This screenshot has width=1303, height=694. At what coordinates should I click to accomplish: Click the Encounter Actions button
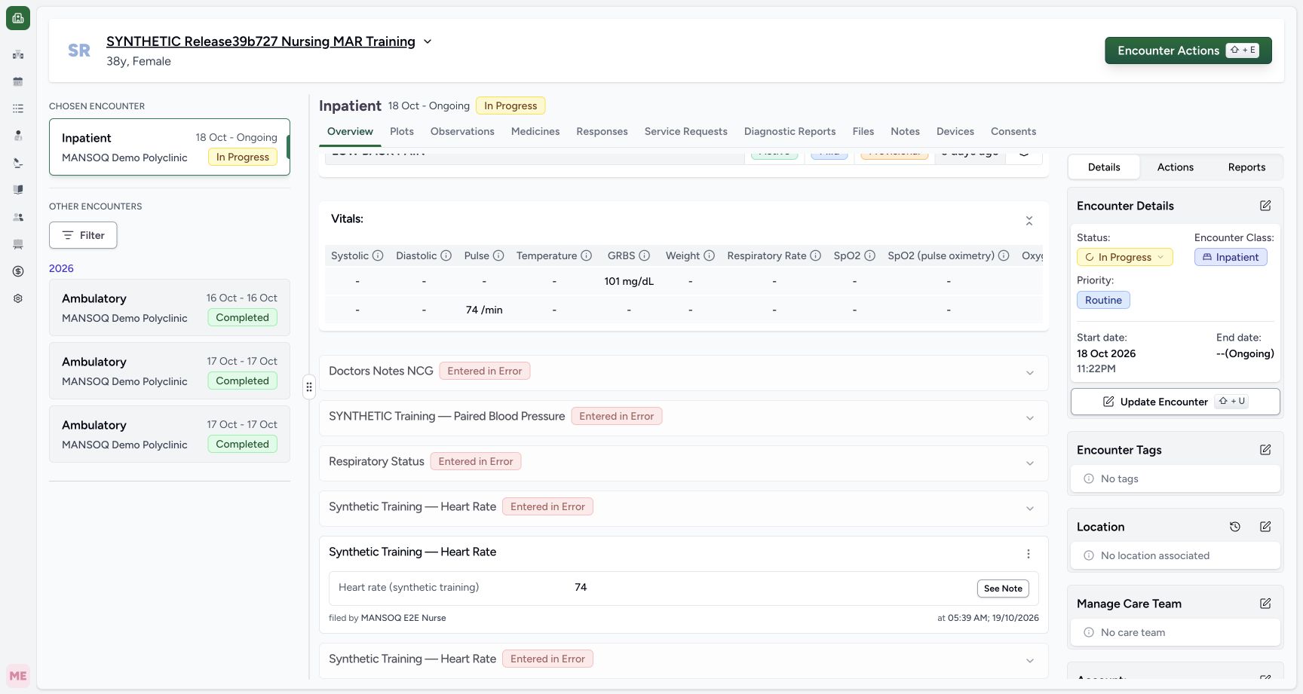[x=1188, y=50]
